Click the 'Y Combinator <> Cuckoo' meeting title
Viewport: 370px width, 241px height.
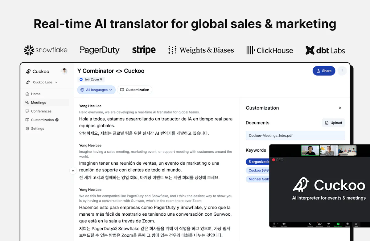tap(111, 71)
